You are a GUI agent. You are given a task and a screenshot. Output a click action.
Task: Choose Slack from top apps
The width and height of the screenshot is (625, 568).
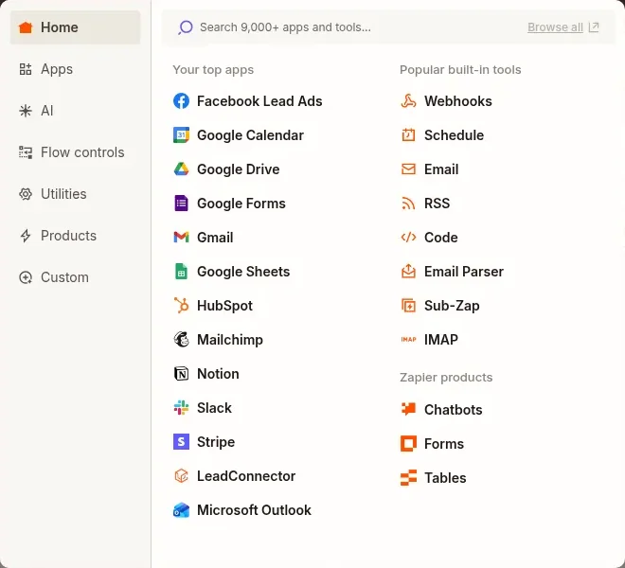point(214,408)
